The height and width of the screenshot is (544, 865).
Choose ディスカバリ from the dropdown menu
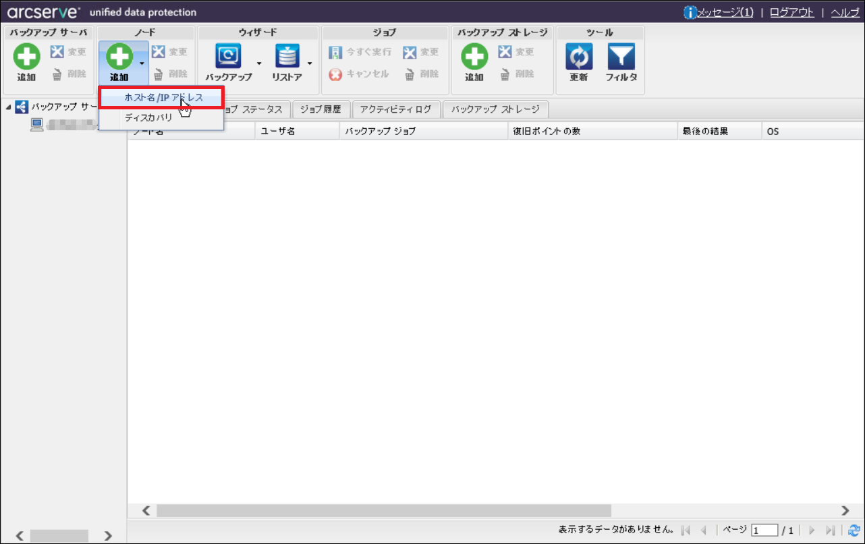pos(161,117)
